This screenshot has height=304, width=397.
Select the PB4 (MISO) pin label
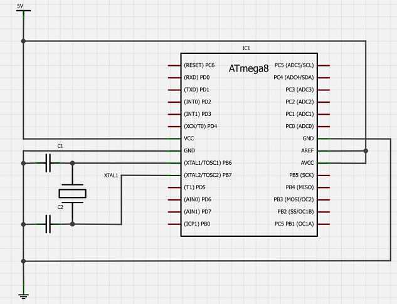300,187
